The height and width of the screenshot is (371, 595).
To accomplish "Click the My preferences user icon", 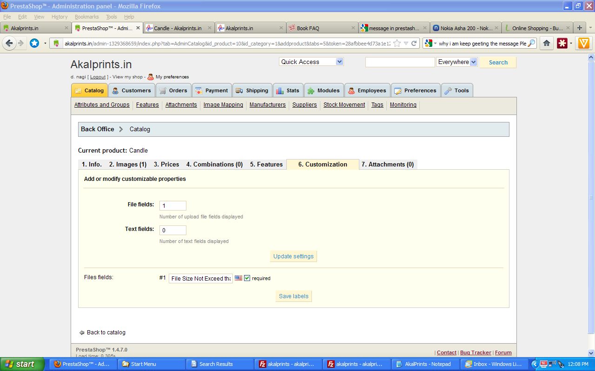I will [151, 77].
